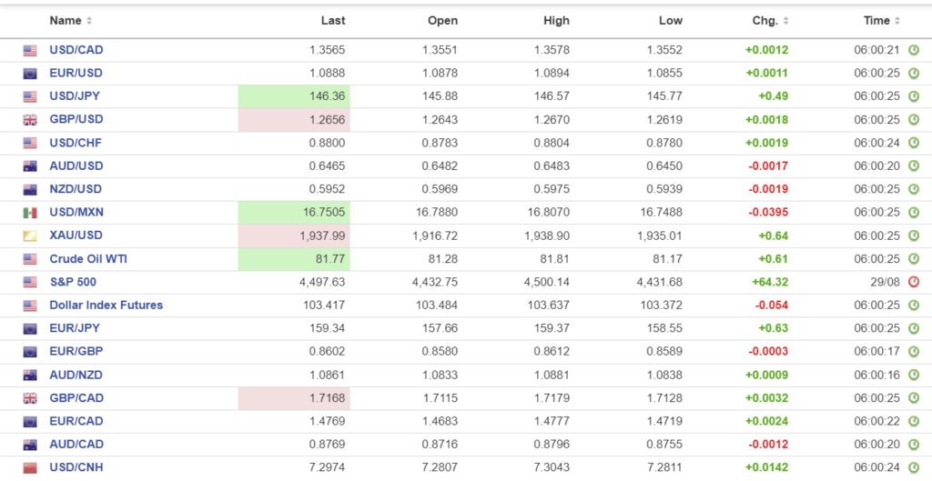Click the pink highlighted 1.7168 Last price cell
Image resolution: width=932 pixels, height=481 pixels.
pyautogui.click(x=294, y=398)
